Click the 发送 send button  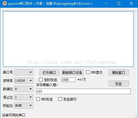(119, 84)
